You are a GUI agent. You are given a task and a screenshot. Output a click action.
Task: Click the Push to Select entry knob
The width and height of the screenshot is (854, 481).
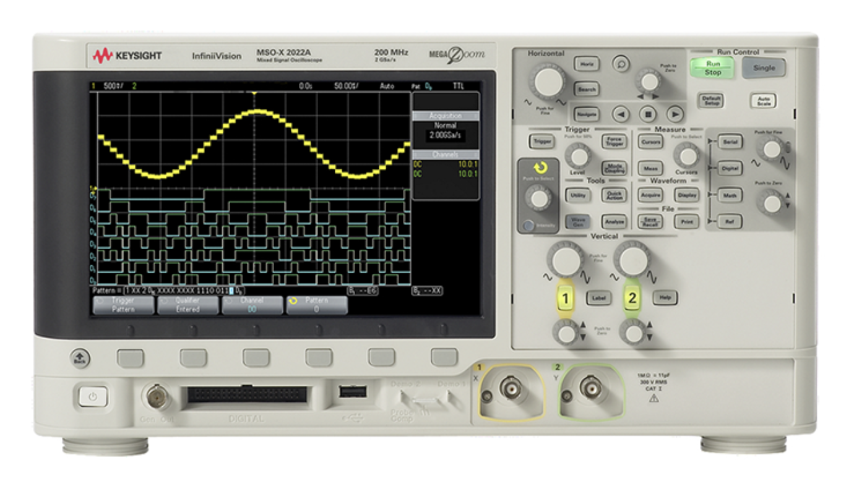pos(540,198)
